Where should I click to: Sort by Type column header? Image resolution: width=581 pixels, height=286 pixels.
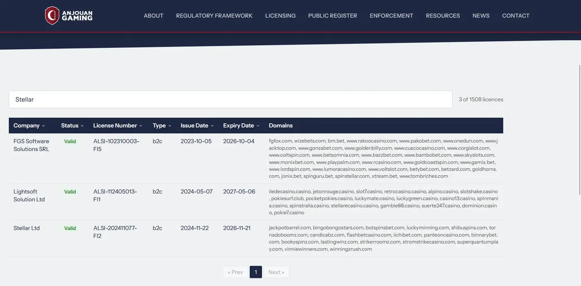coord(162,125)
